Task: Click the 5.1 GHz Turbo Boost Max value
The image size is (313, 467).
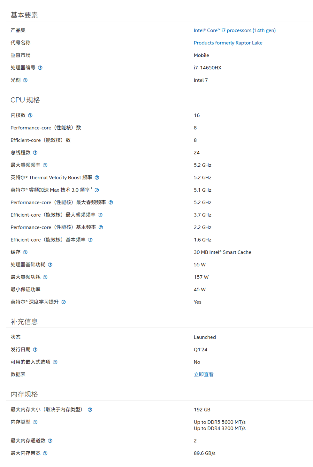Action: click(202, 190)
